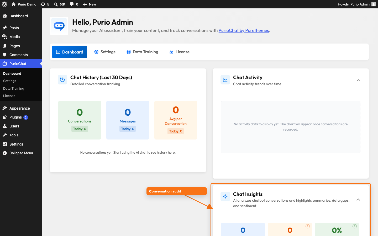378x236 pixels.
Task: Click the Plugins update badge 2
Action: pyautogui.click(x=26, y=117)
